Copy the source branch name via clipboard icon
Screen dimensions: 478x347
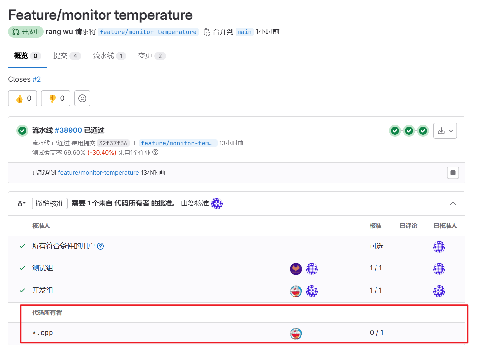(x=206, y=32)
